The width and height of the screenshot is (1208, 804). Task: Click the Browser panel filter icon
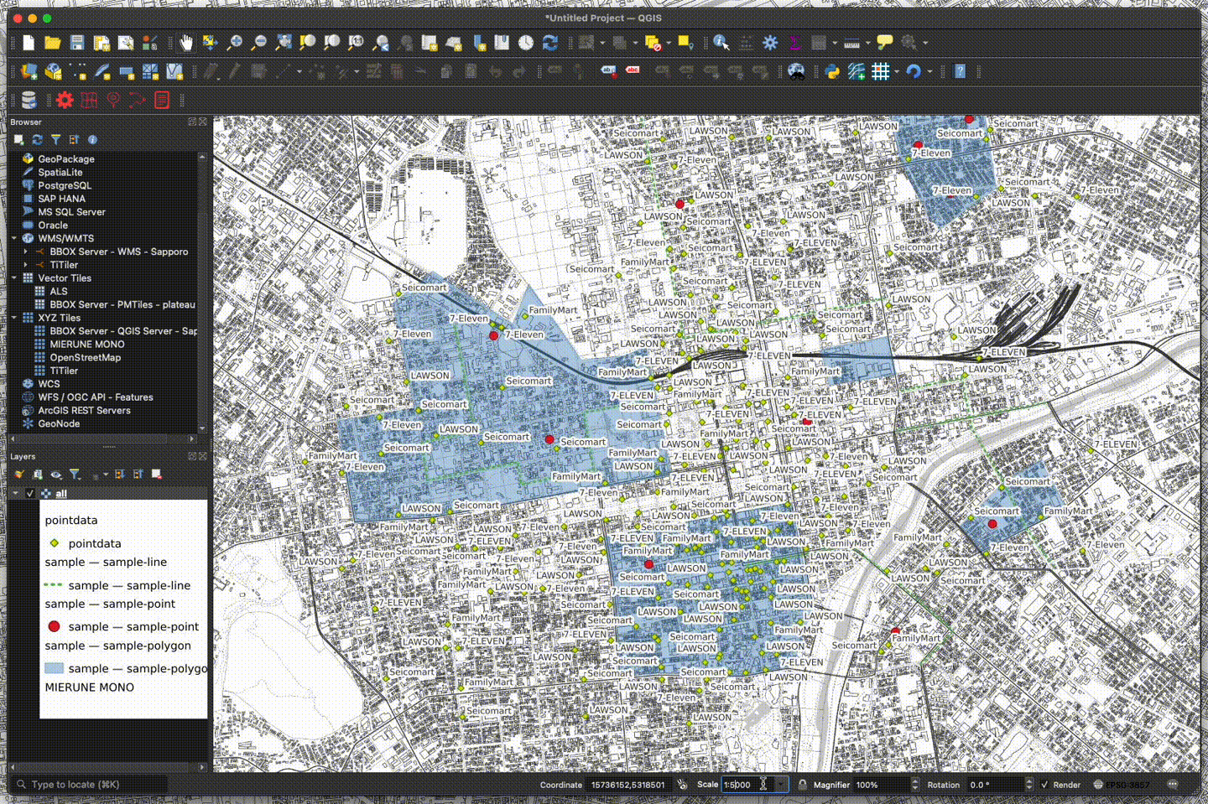[55, 140]
